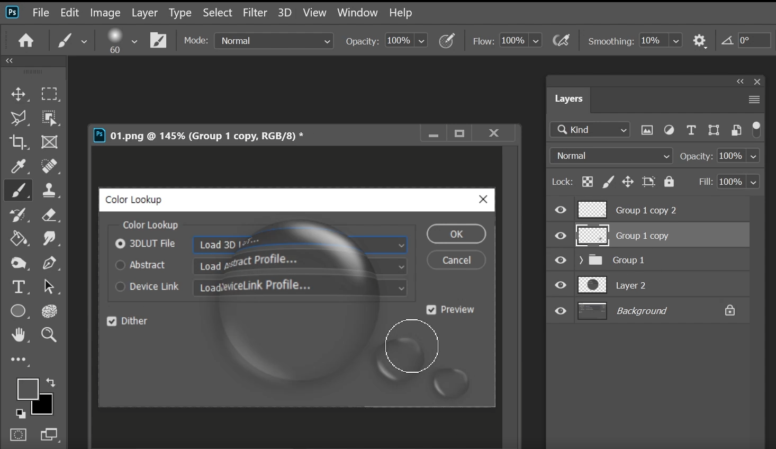Image resolution: width=776 pixels, height=449 pixels.
Task: Switch to the Layers tab
Action: click(569, 99)
